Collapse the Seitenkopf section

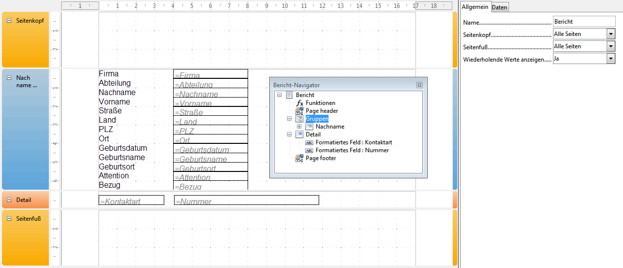9,21
